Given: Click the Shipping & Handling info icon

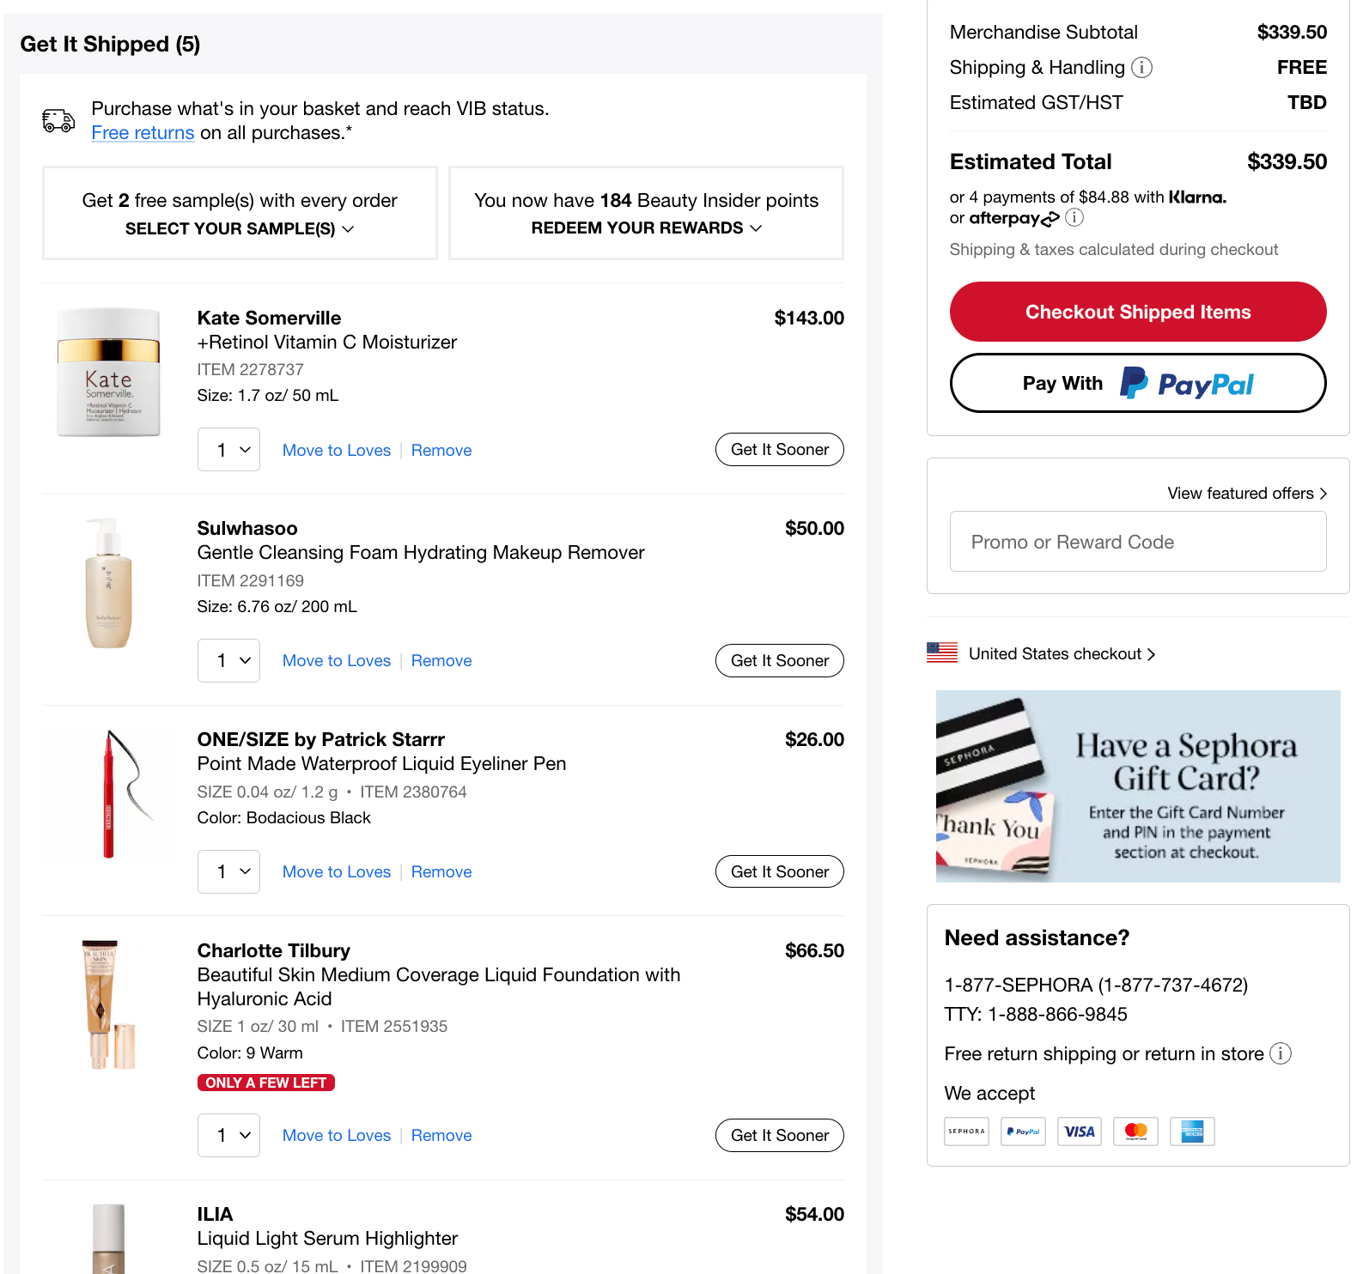Looking at the screenshot, I should [1141, 67].
